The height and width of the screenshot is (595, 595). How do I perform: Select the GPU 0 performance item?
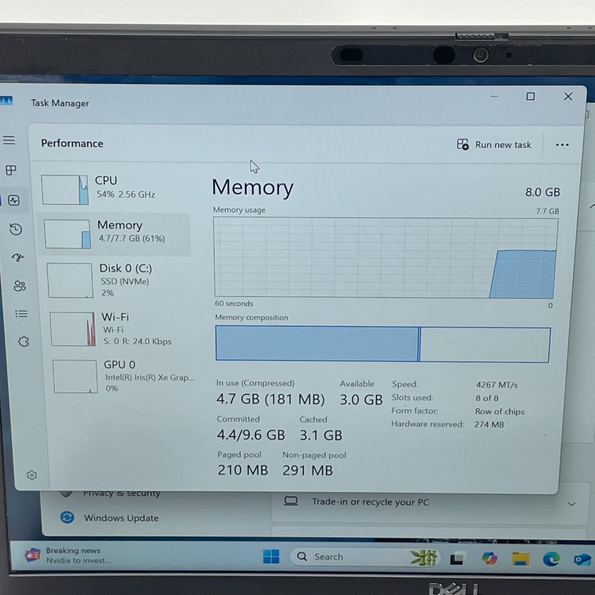[123, 376]
